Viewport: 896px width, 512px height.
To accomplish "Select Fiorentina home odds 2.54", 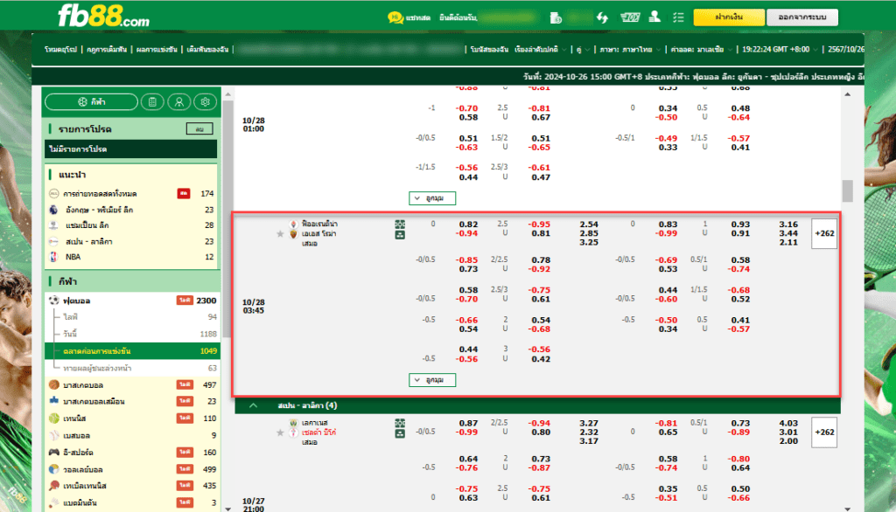I will click(x=589, y=225).
